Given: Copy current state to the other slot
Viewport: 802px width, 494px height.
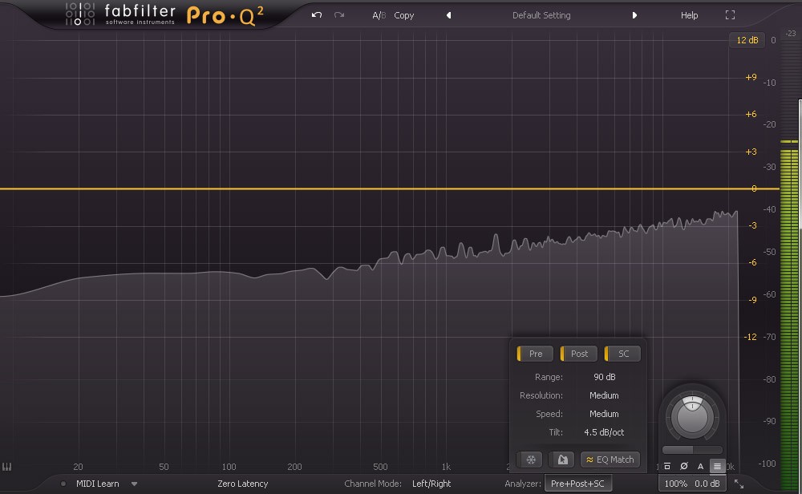Looking at the screenshot, I should point(403,15).
